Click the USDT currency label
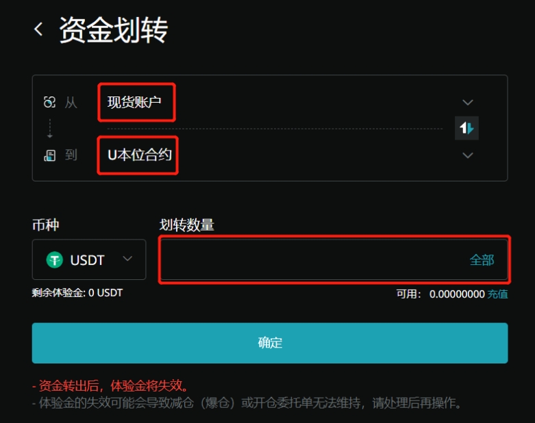This screenshot has width=535, height=423. pyautogui.click(x=87, y=260)
